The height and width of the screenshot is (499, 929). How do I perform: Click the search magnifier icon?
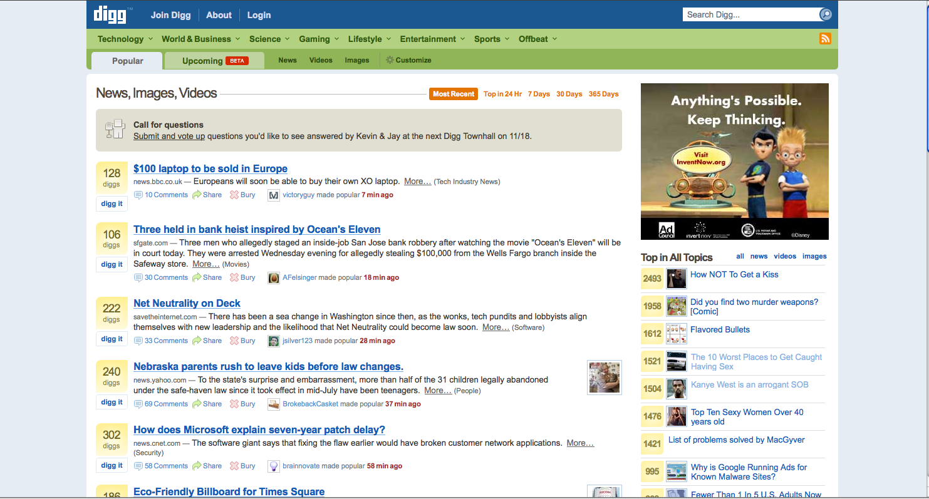click(x=826, y=14)
